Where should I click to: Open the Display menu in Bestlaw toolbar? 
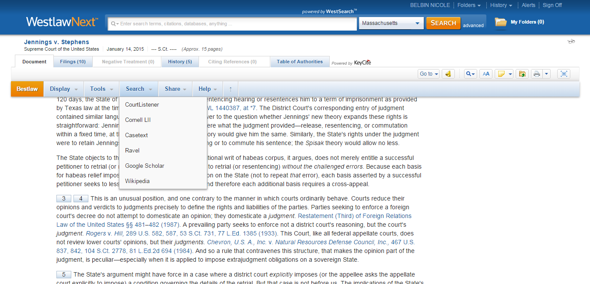coord(63,89)
